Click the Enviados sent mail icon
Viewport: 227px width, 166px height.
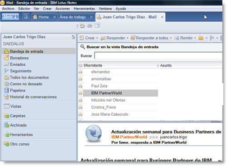(6, 64)
